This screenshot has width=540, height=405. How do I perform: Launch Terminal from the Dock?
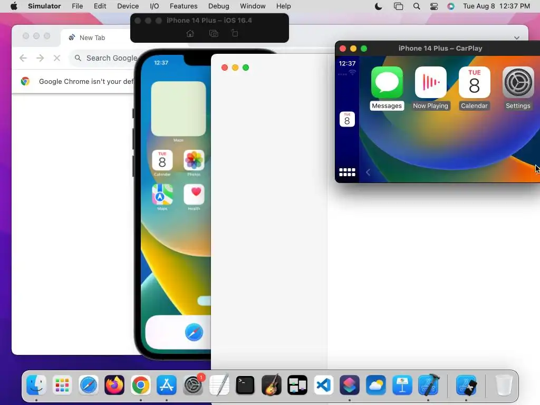pyautogui.click(x=245, y=384)
